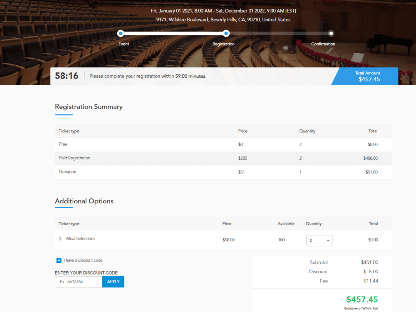This screenshot has height=312, width=416.
Task: Click the $200 price cell
Action: (x=243, y=158)
